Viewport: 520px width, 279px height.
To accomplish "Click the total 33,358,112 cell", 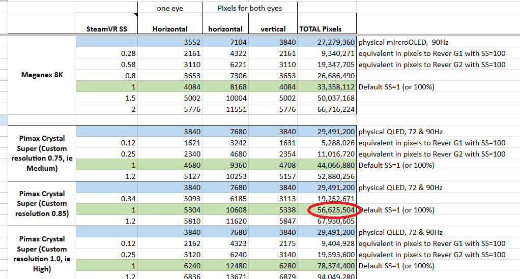I will point(327,87).
